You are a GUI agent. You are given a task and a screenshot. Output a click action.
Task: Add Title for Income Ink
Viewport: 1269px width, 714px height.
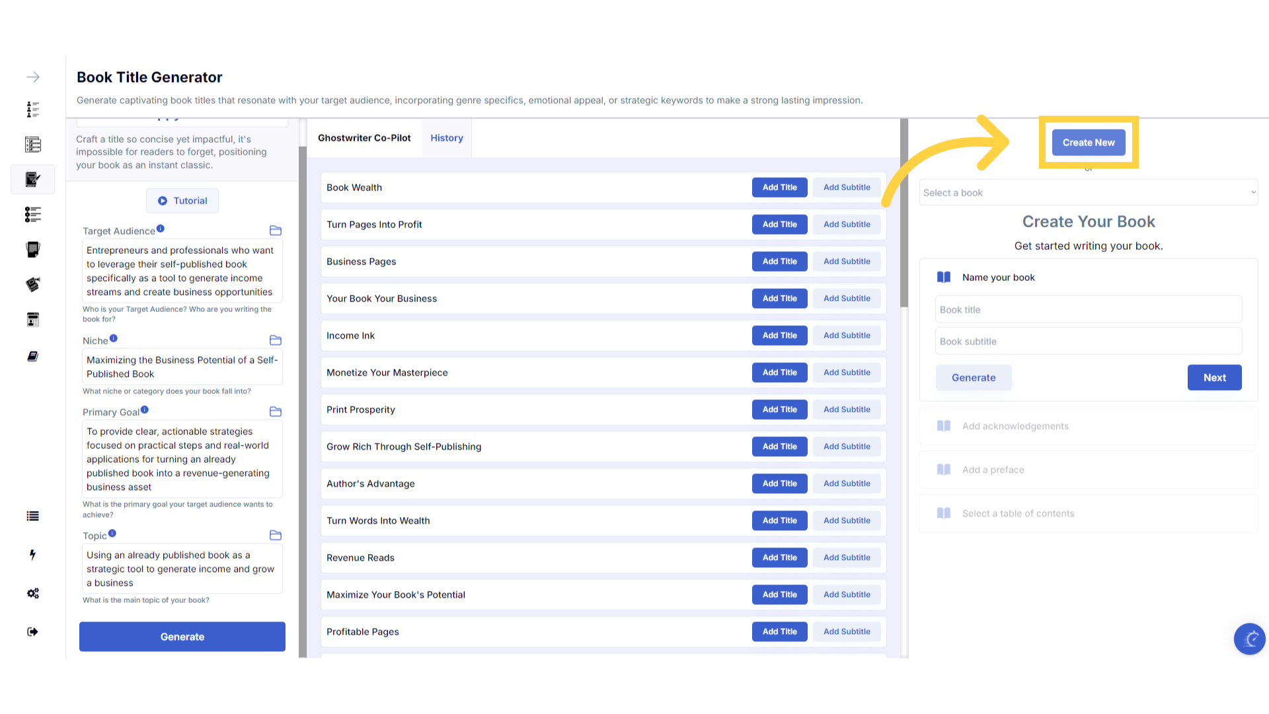coord(779,336)
